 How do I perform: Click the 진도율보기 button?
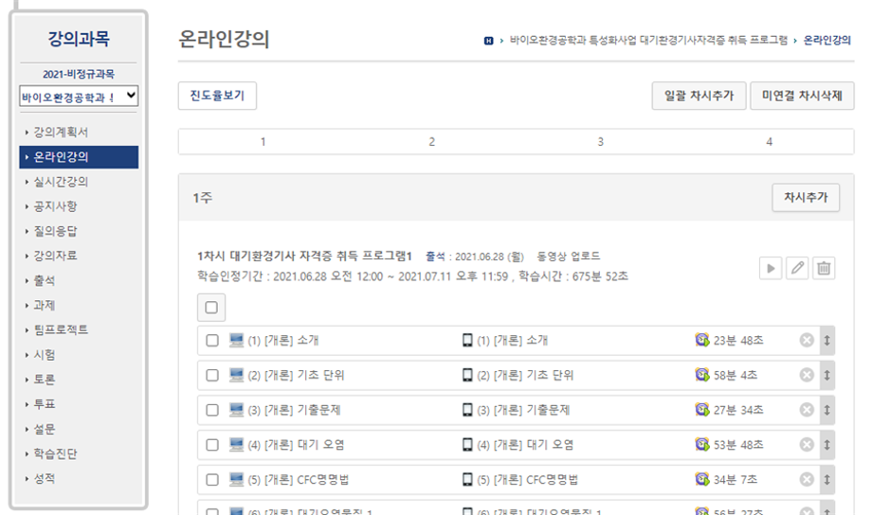[x=217, y=96]
